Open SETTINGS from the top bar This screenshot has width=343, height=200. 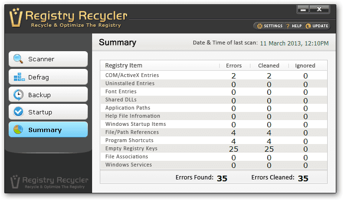coord(270,26)
